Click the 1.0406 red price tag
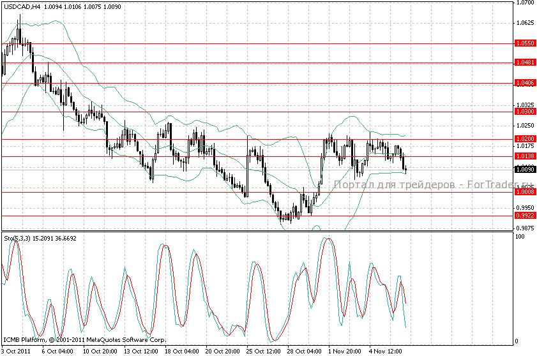This screenshot has height=356, width=537. click(524, 83)
